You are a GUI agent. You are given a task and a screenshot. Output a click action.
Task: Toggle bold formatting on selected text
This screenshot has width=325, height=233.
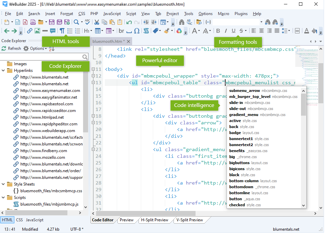click(218, 31)
